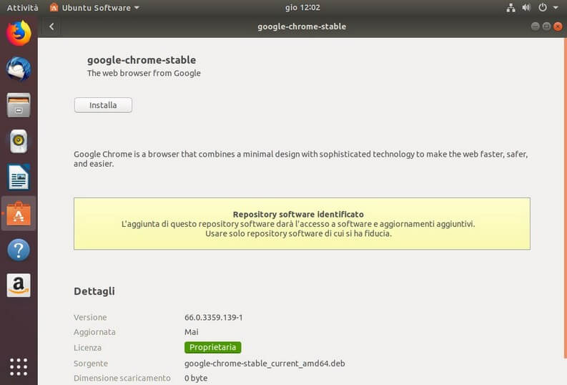The image size is (567, 385).
Task: Go back with the header arrow
Action: 51,26
